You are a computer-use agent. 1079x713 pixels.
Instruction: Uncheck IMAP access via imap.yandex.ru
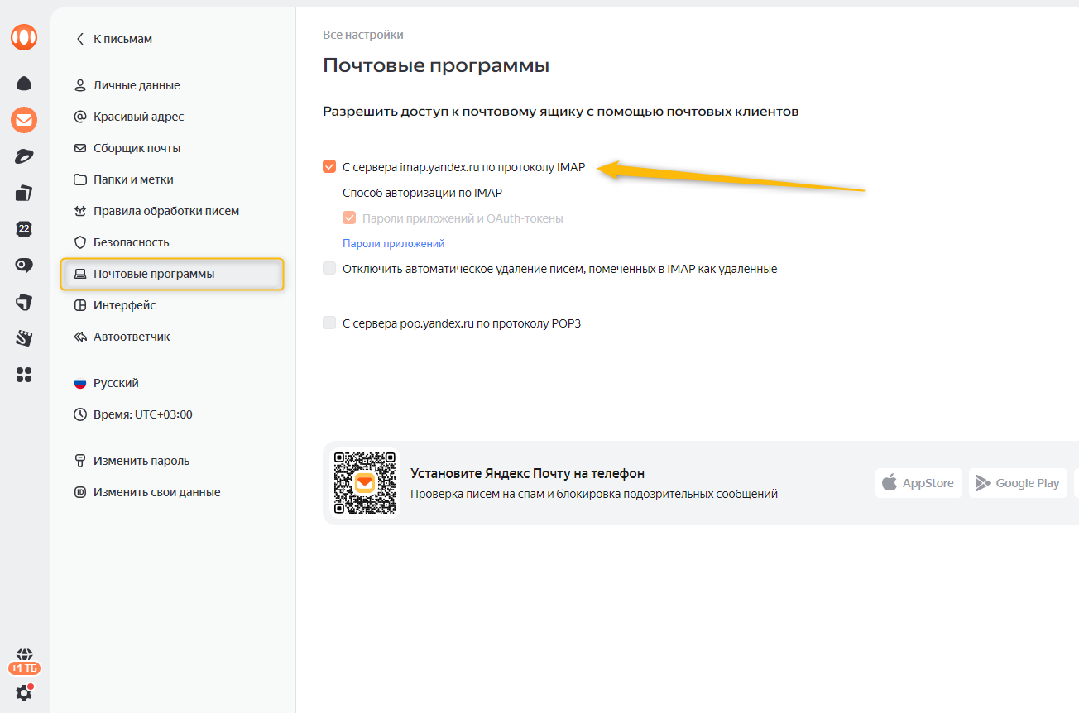coord(329,166)
